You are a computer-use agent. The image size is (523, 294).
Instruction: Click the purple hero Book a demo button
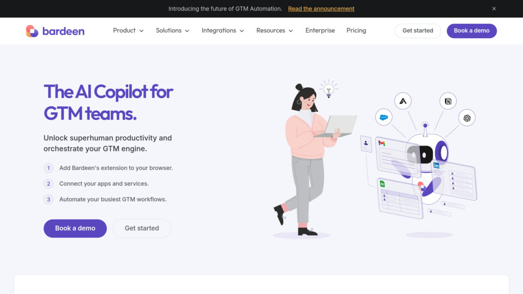point(75,228)
